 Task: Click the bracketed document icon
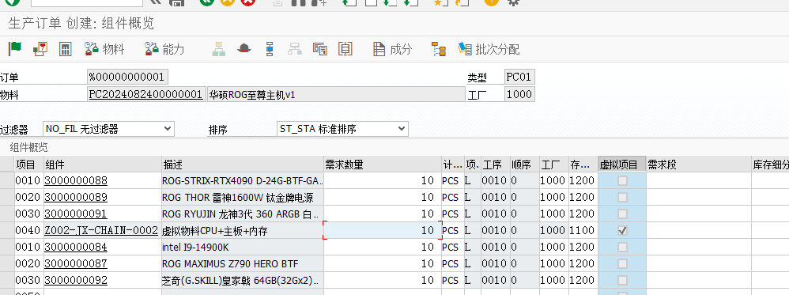[345, 49]
